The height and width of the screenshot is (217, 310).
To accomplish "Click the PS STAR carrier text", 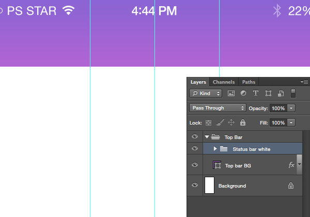I will [x=32, y=11].
